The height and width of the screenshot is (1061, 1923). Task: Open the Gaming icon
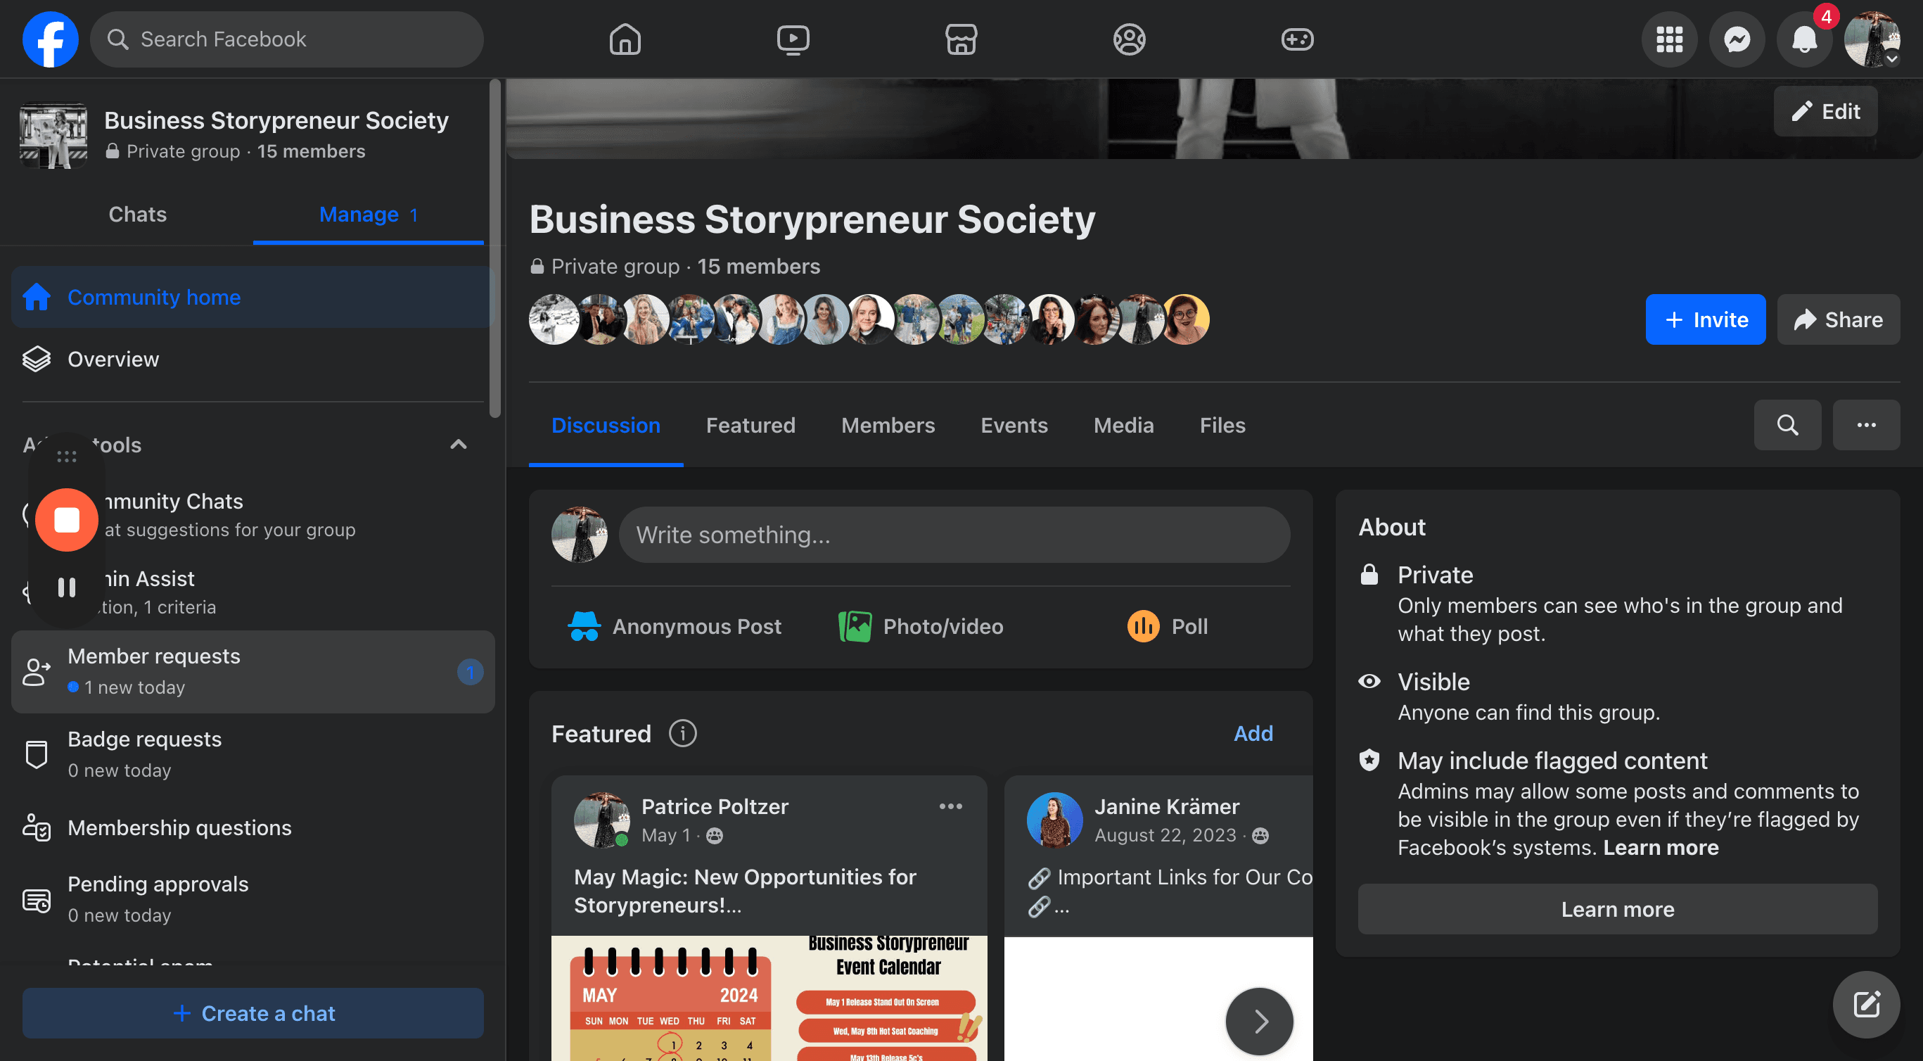pyautogui.click(x=1298, y=39)
